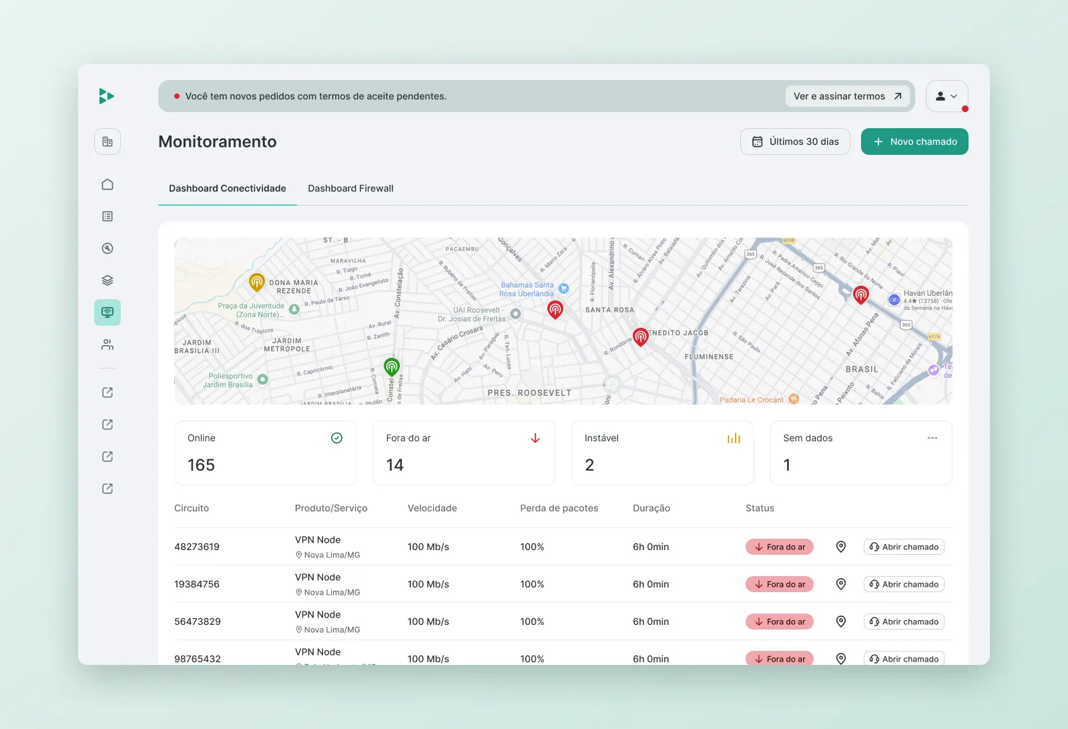Select the Sem dados 1 summary card
The height and width of the screenshot is (729, 1068).
point(861,453)
